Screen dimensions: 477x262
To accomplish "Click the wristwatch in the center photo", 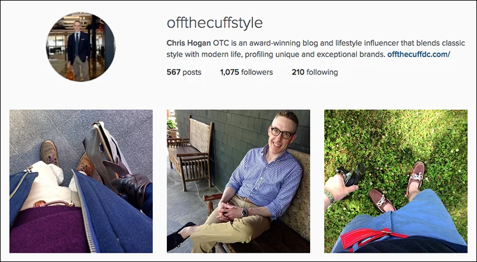I will tap(244, 212).
